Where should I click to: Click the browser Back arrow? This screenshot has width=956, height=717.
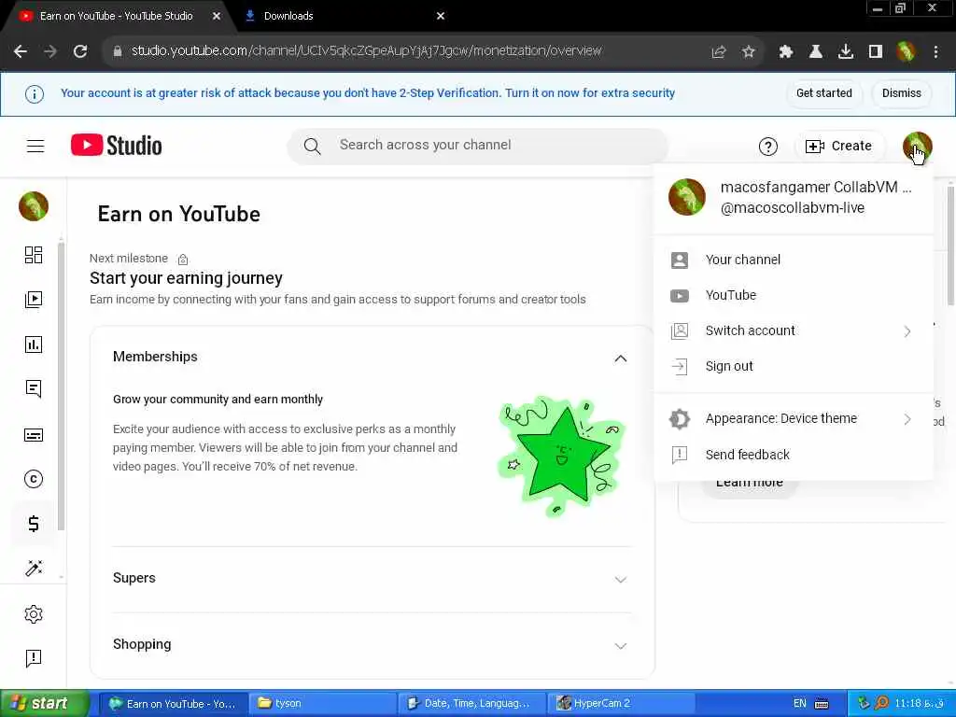pos(21,51)
